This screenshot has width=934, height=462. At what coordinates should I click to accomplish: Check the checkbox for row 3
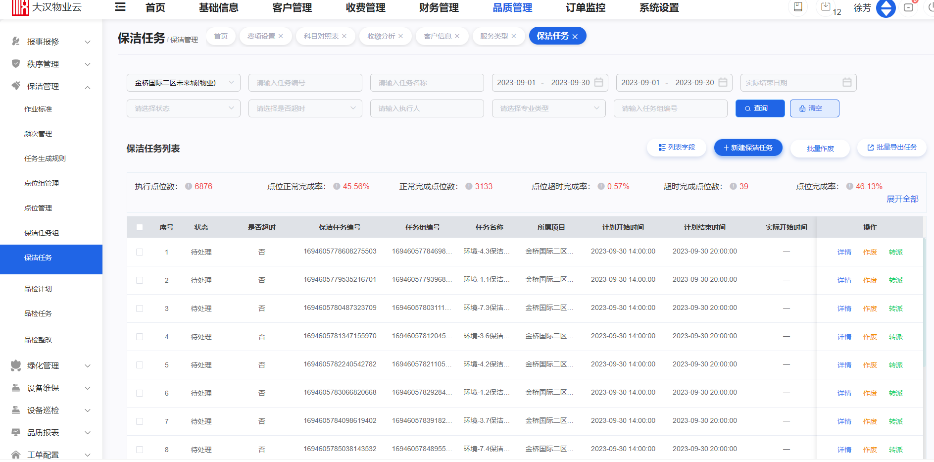point(140,308)
